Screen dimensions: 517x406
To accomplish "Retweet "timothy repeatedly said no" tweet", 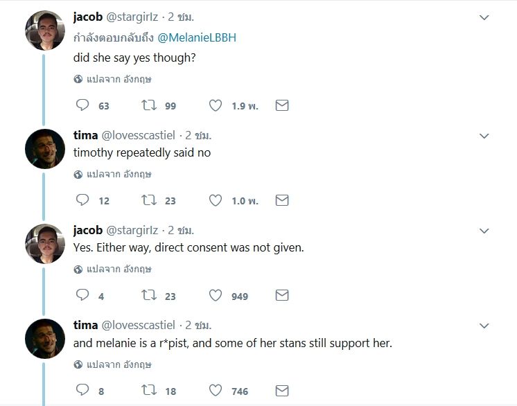I will (x=148, y=200).
